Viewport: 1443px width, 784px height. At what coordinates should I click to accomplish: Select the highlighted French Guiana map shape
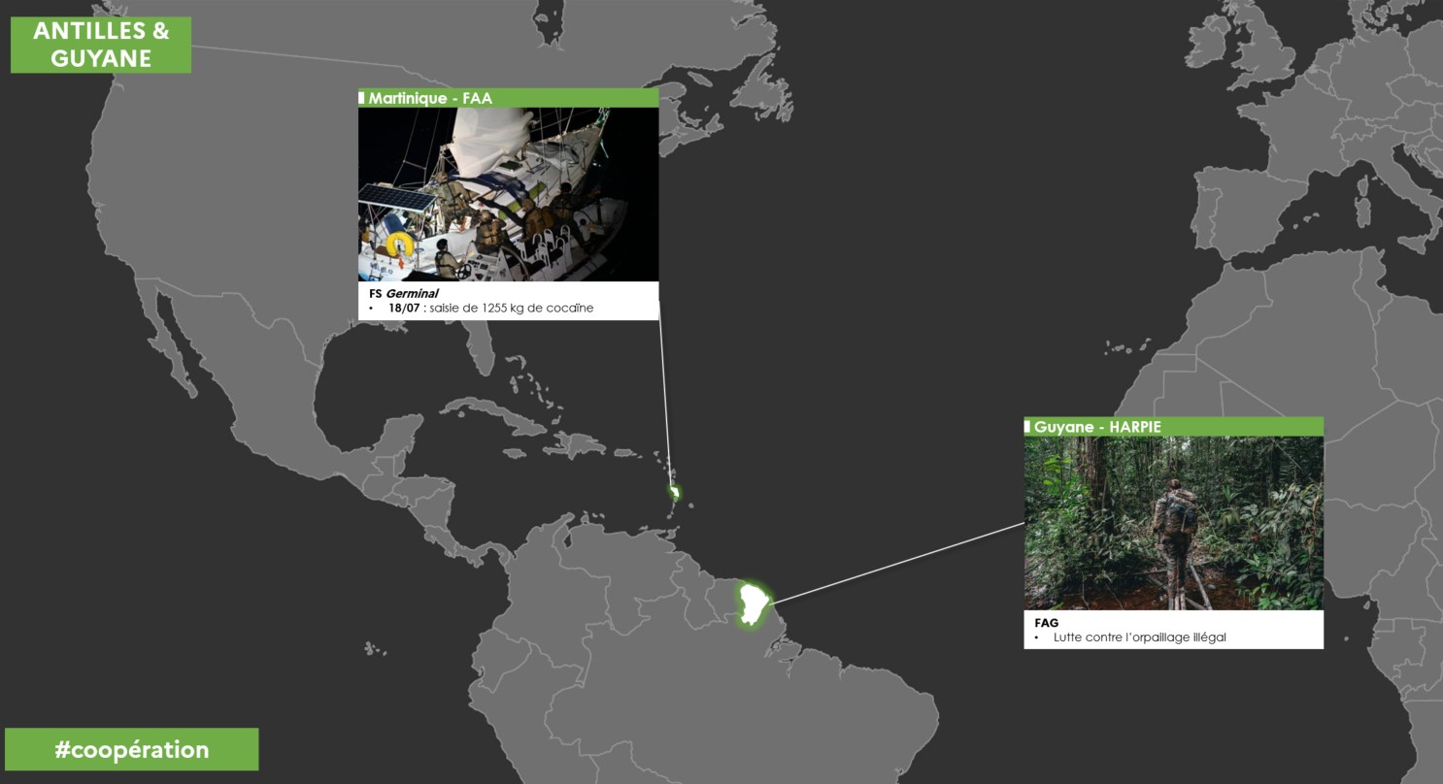click(752, 604)
